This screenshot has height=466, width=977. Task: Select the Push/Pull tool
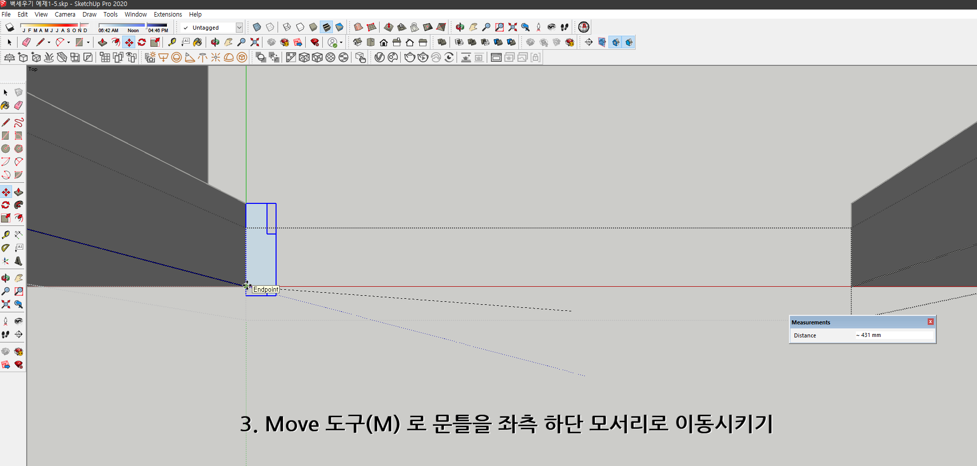click(103, 42)
